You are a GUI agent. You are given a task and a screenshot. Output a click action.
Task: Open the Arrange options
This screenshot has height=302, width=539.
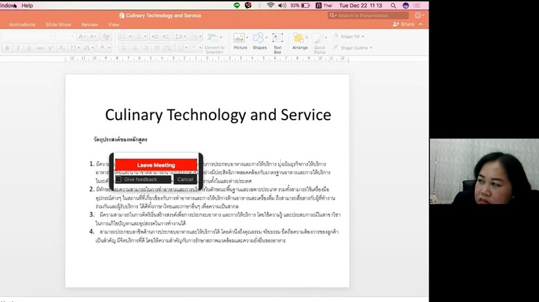pos(300,41)
